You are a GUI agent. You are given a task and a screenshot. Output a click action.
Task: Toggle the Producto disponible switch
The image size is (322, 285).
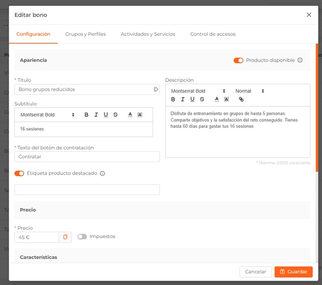[238, 61]
